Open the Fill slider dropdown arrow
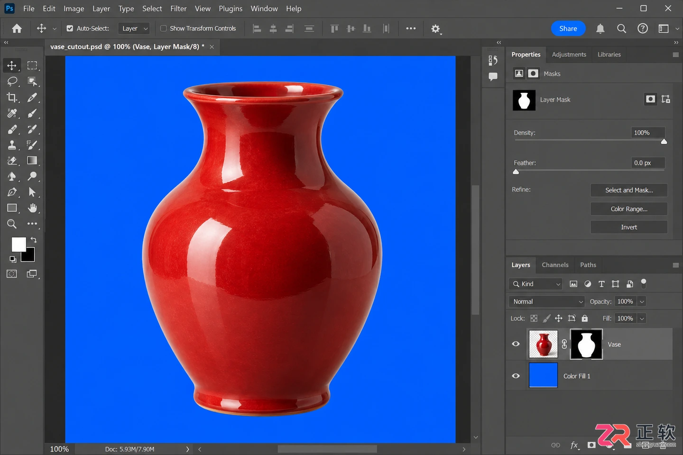This screenshot has height=455, width=683. click(x=642, y=318)
